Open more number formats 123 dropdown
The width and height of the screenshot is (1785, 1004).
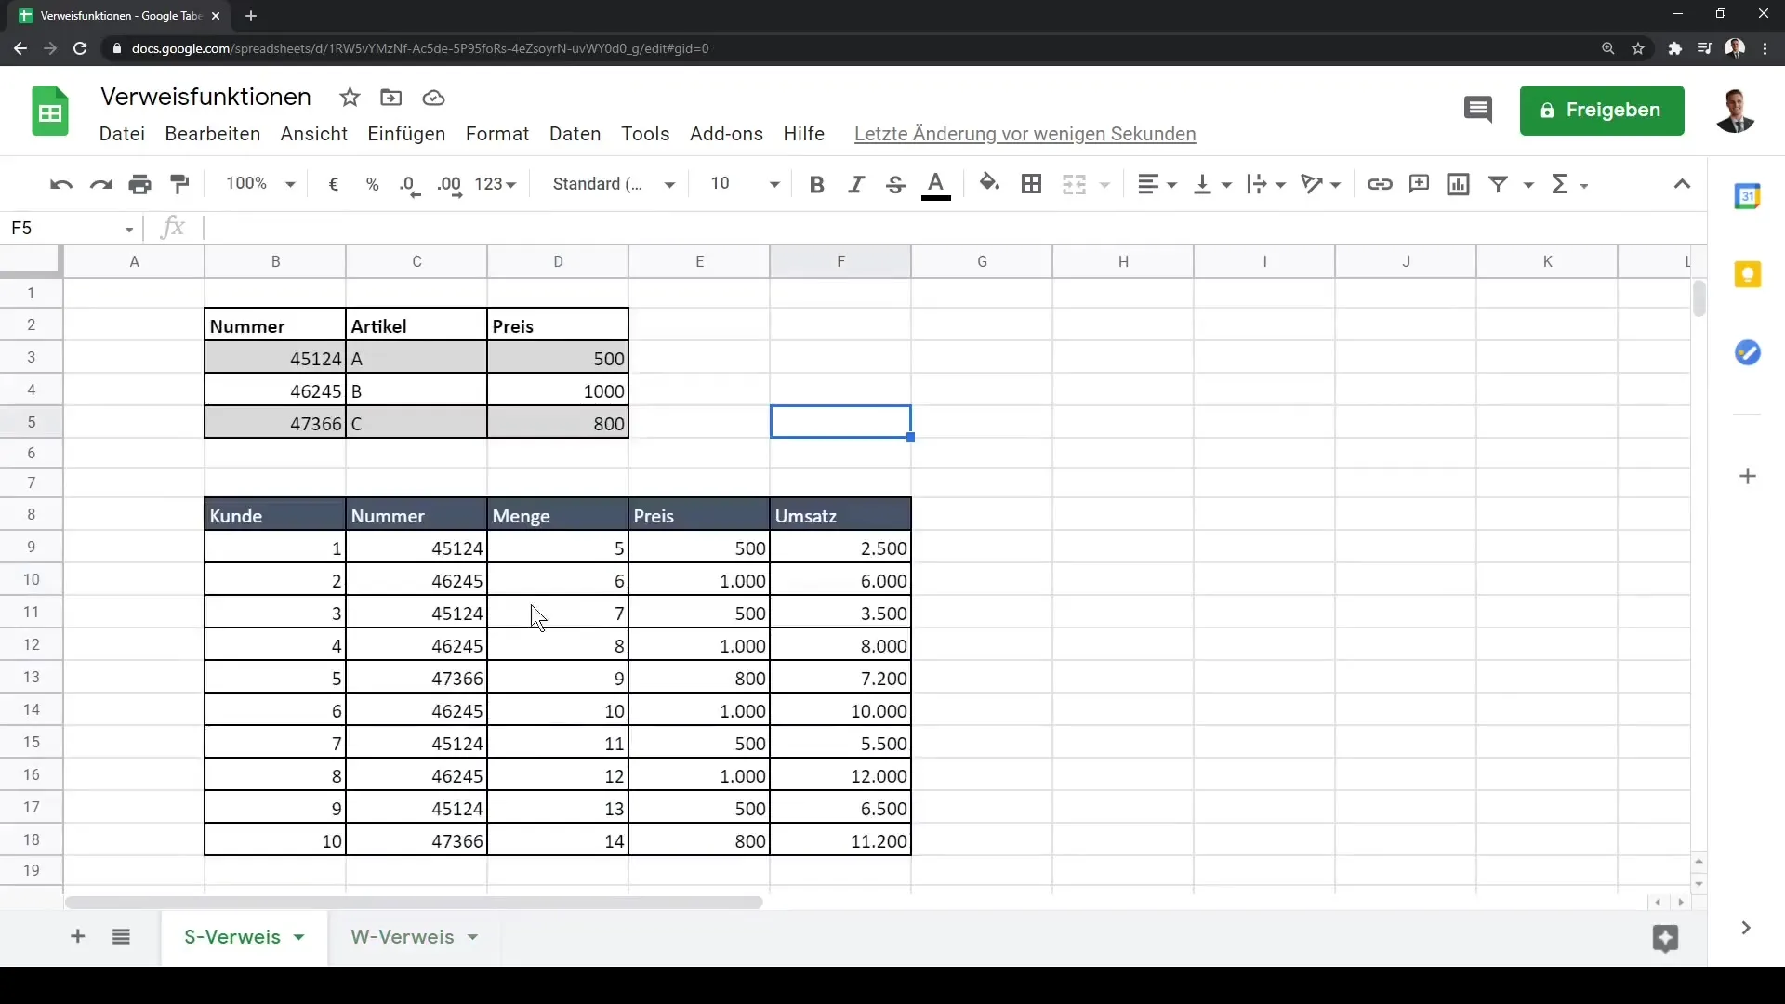point(495,184)
